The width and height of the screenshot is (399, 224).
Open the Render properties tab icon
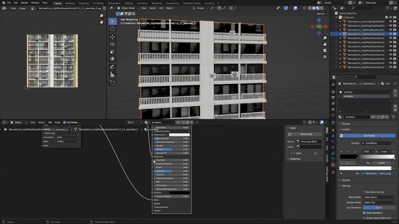click(333, 91)
